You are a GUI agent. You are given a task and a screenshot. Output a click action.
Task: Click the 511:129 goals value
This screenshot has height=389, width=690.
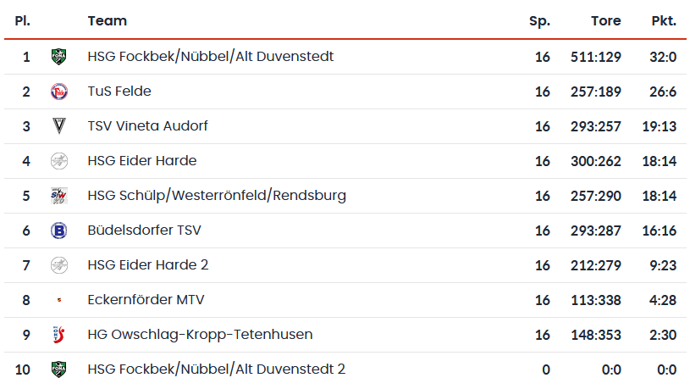click(596, 57)
